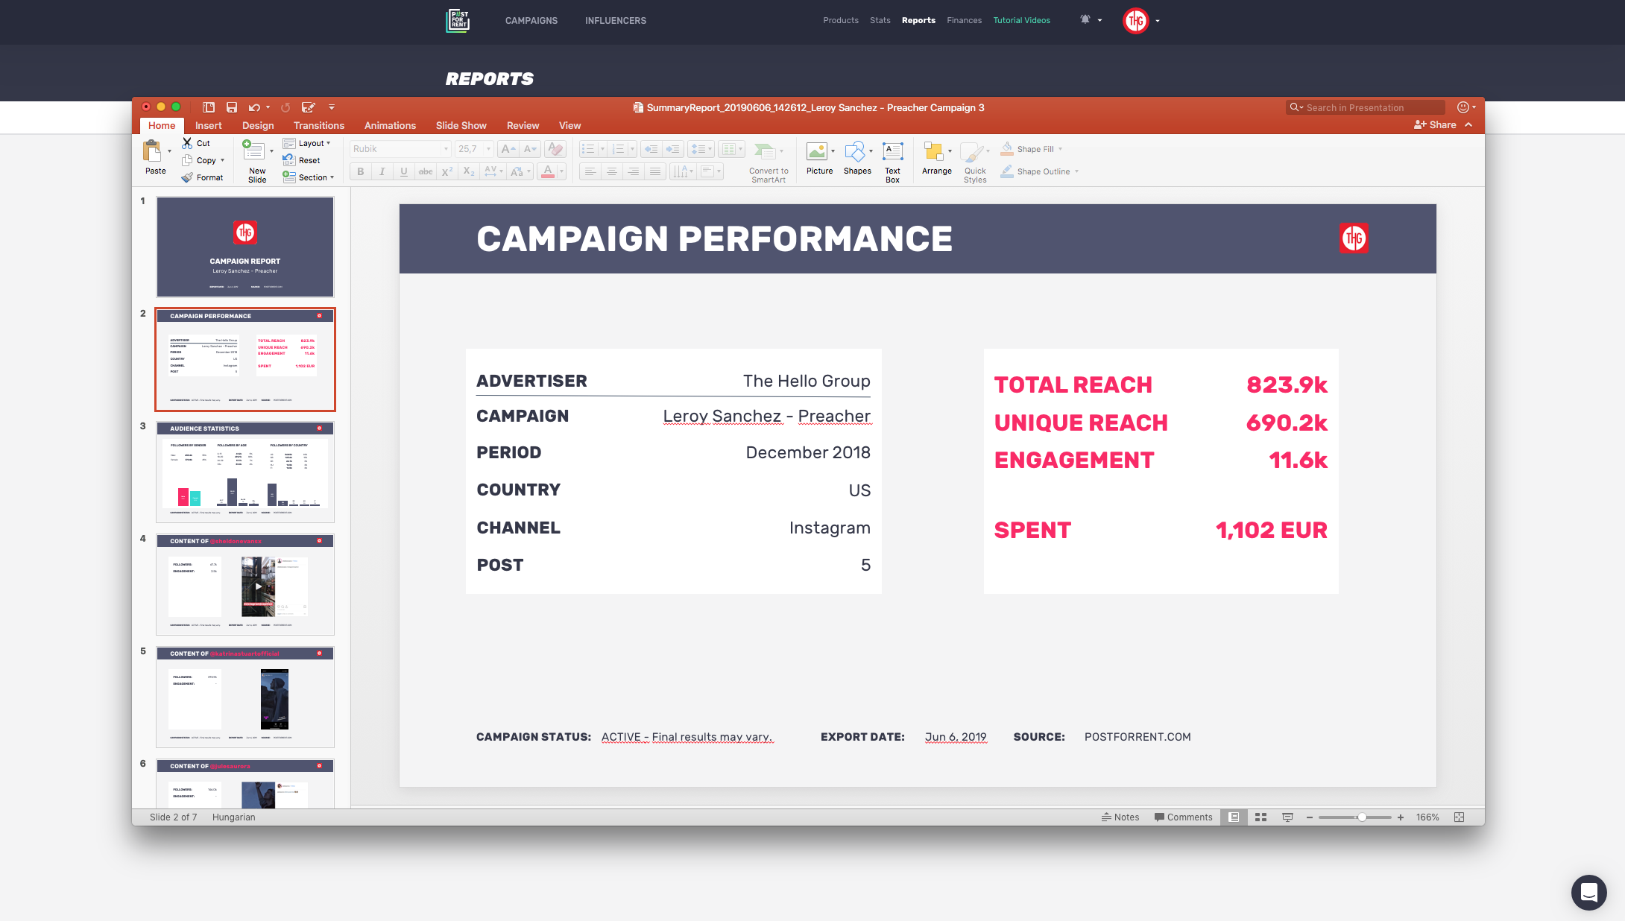Click the Convert to SmartArt icon
This screenshot has height=921, width=1625.
pos(765,152)
